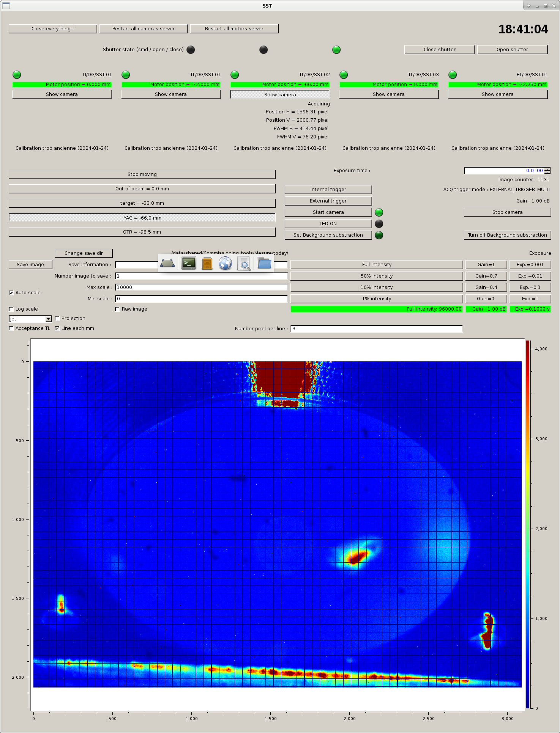
Task: Expand the jet colormap dropdown
Action: point(48,319)
